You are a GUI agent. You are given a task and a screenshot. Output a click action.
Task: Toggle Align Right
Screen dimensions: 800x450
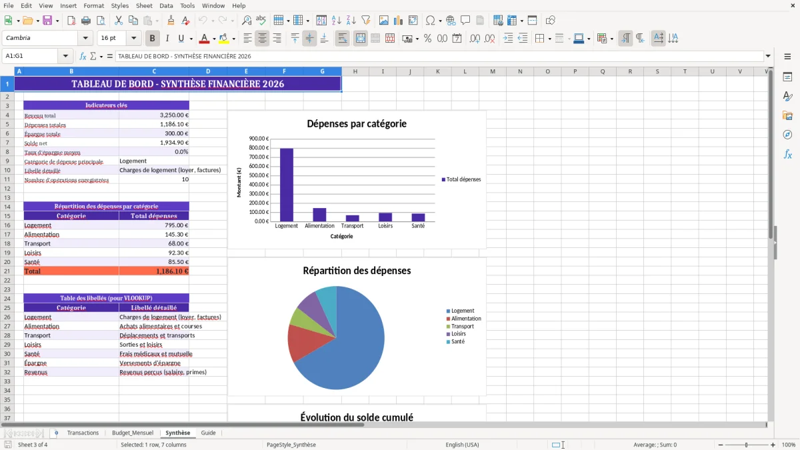[277, 39]
